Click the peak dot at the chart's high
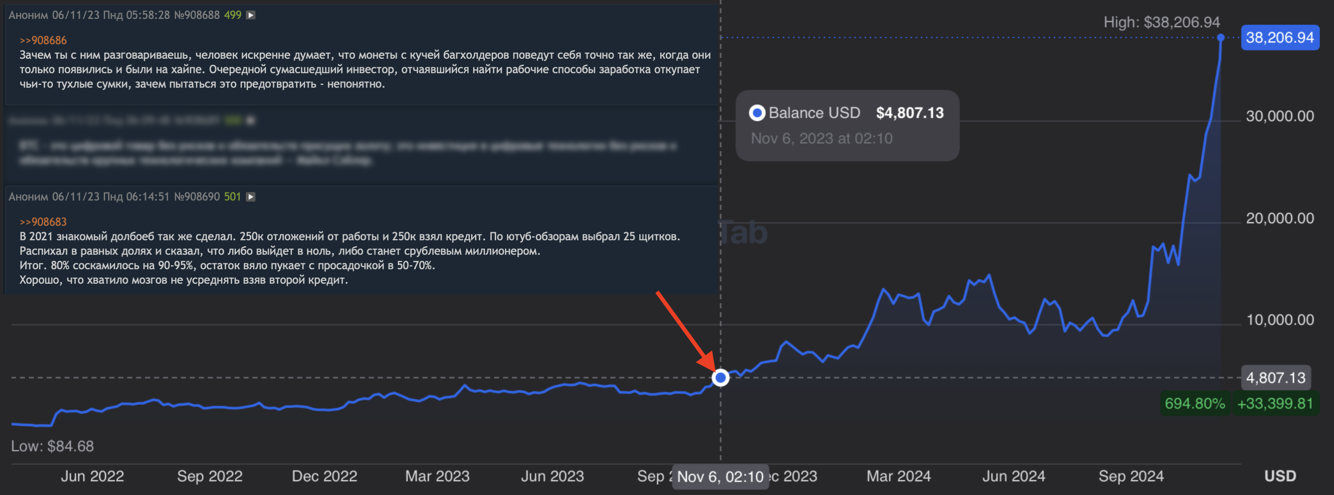This screenshot has height=495, width=1334. point(1221,37)
